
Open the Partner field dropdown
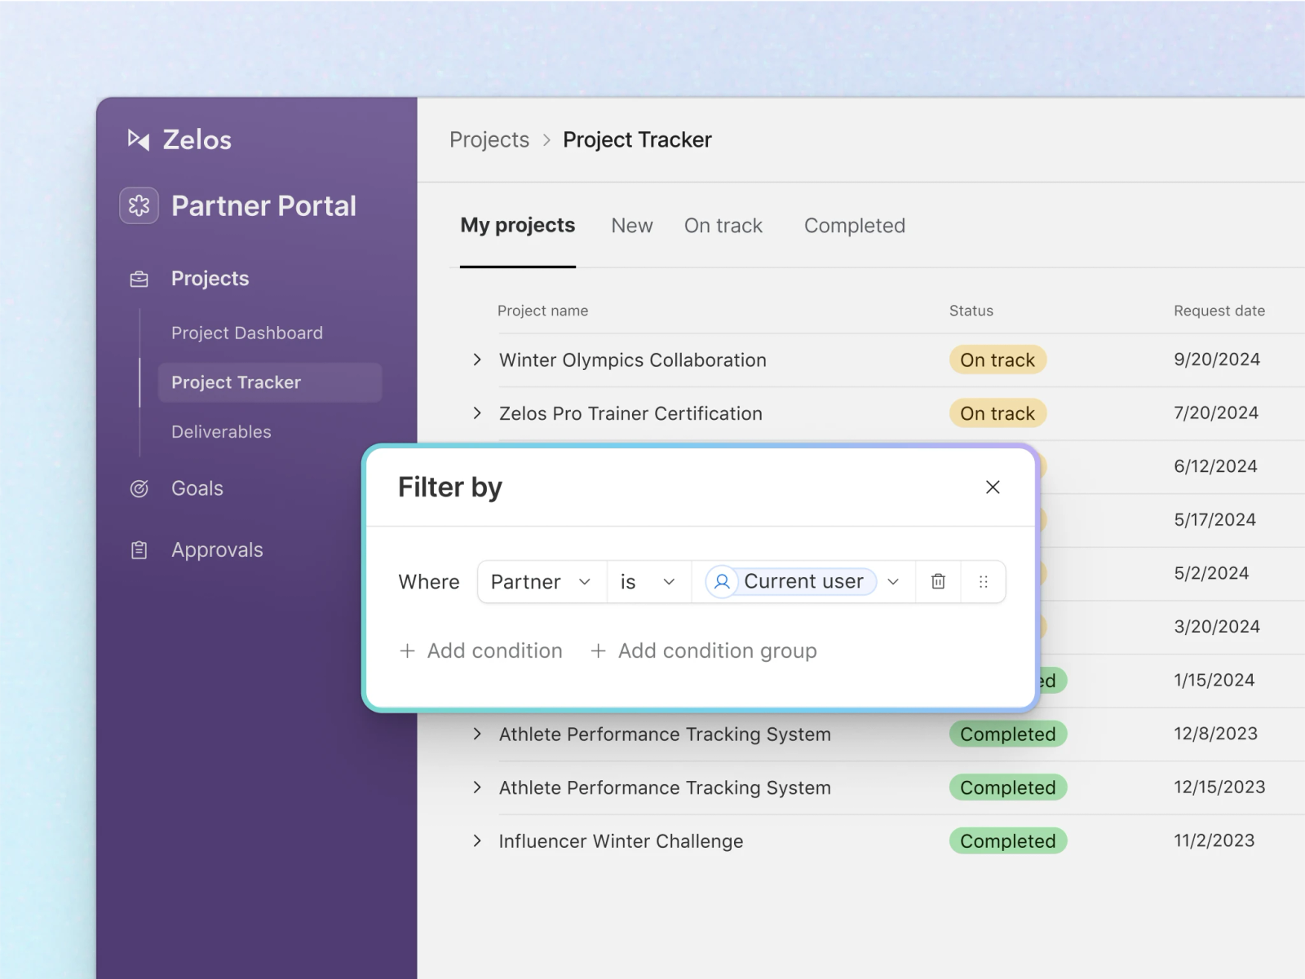pyautogui.click(x=542, y=581)
